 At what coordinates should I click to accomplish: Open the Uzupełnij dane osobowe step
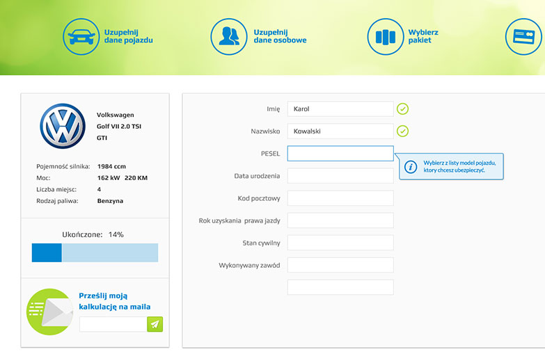click(x=280, y=36)
